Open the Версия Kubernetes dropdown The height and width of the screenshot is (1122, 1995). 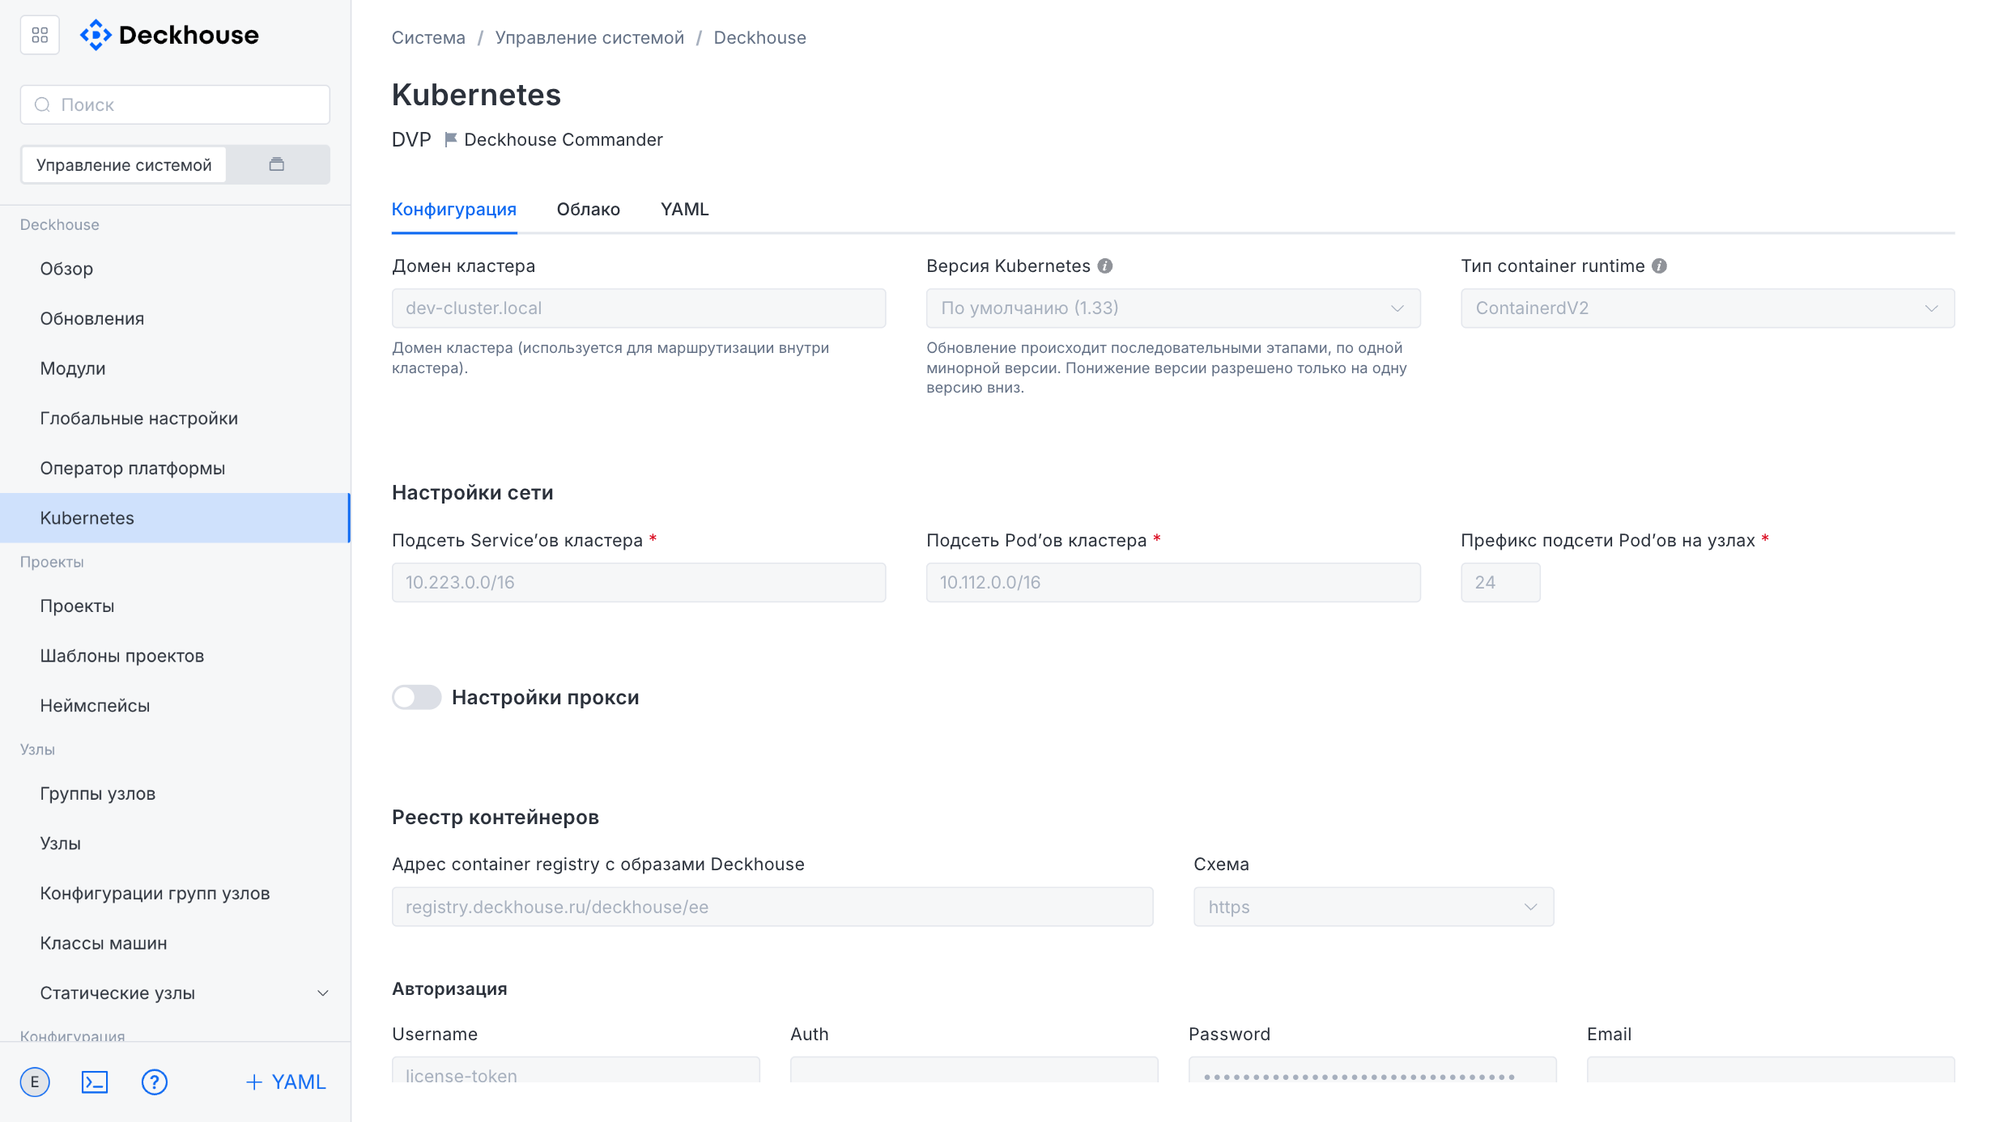(1173, 308)
